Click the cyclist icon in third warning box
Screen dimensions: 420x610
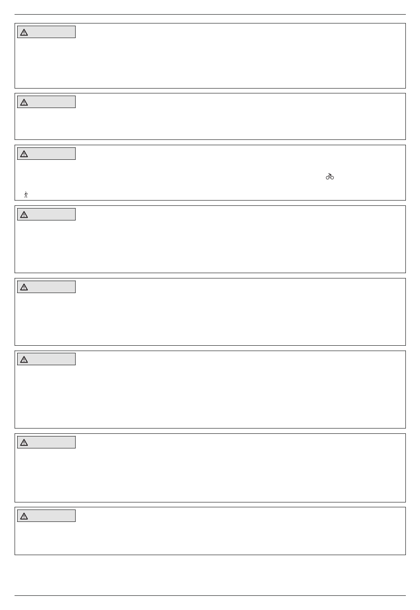pyautogui.click(x=330, y=176)
